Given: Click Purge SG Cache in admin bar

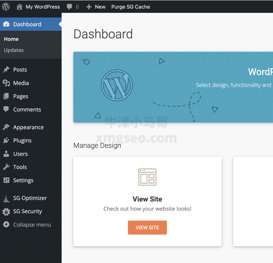Looking at the screenshot, I should click(x=131, y=7).
